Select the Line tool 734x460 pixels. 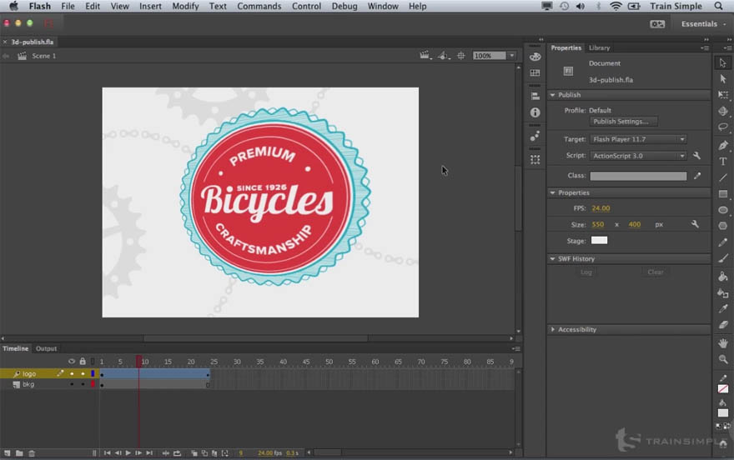coord(723,177)
